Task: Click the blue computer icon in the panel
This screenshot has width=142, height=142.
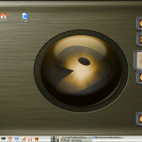Action: [17, 139]
